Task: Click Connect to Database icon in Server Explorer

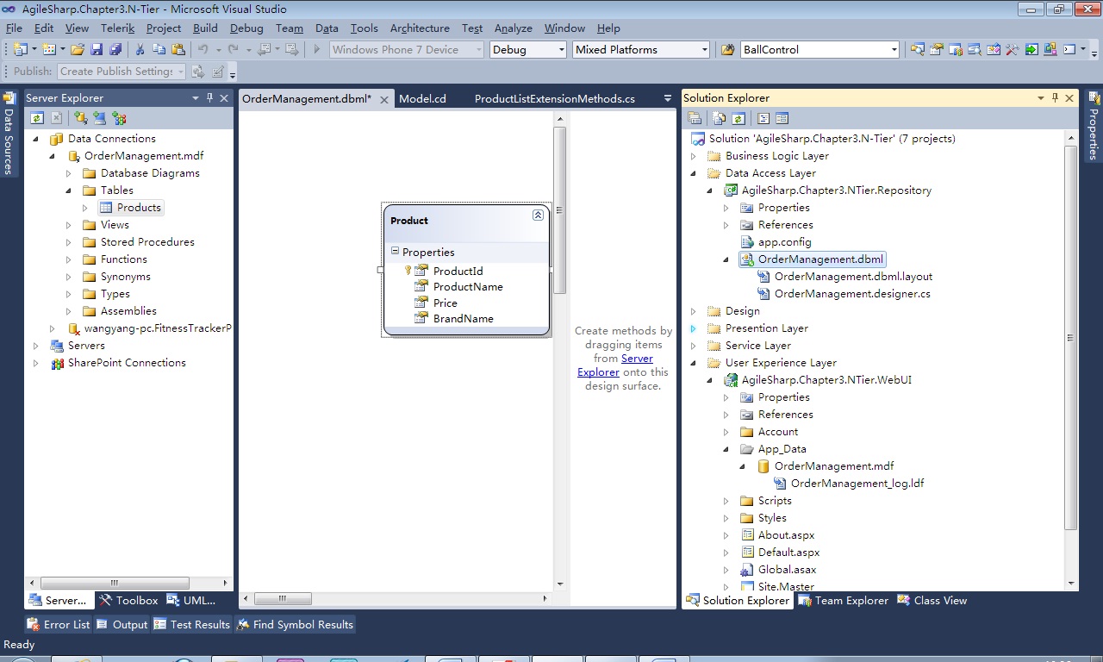Action: 81,118
